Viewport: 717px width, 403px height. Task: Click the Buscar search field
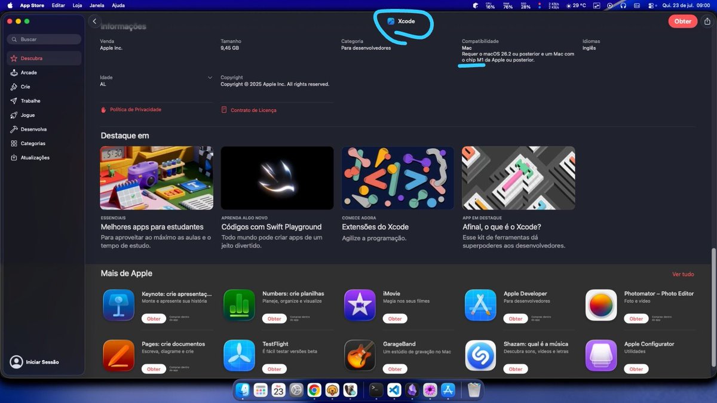(x=44, y=39)
